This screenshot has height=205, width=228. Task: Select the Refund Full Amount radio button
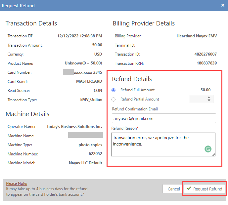click(114, 90)
